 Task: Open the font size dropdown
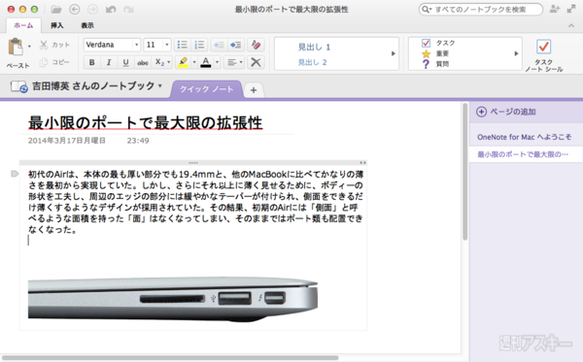167,45
